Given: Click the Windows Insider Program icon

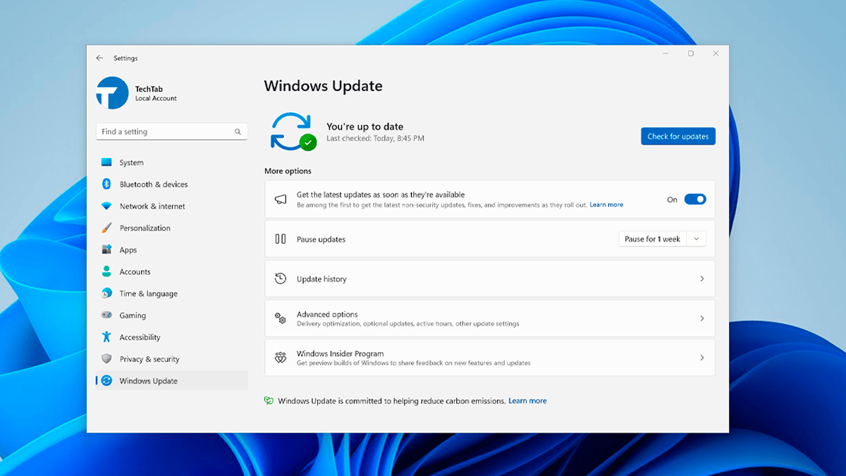Looking at the screenshot, I should 281,358.
